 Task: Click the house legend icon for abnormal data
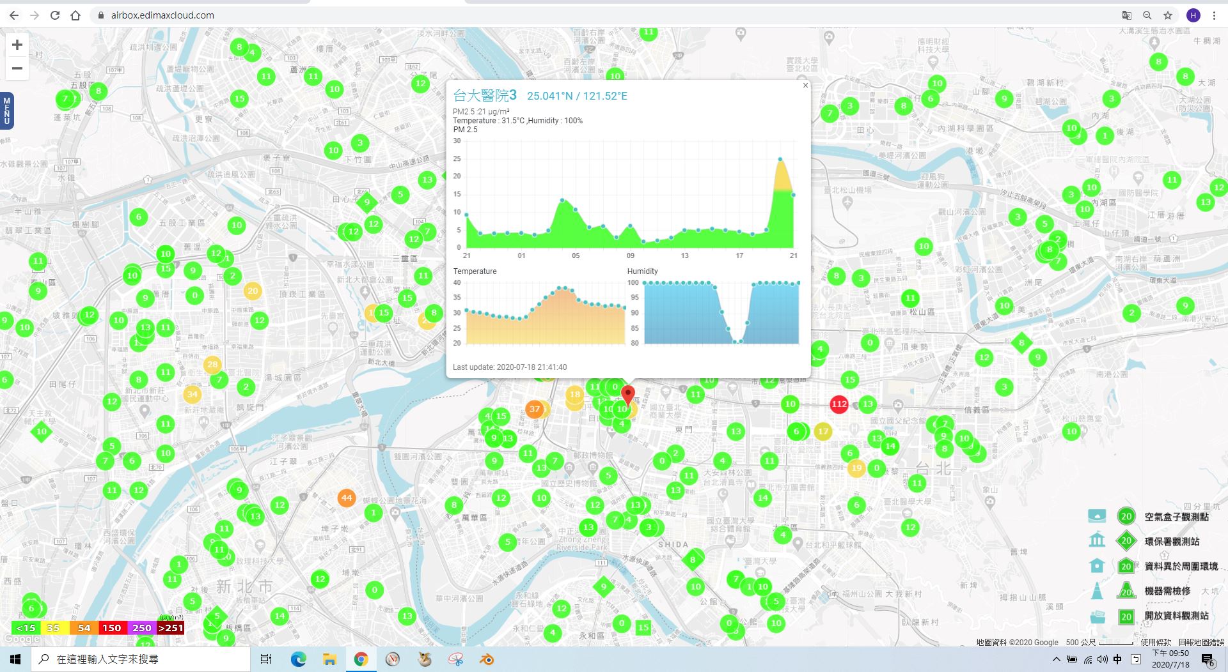pos(1097,565)
